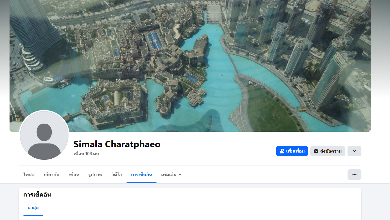Switch to the โพสต์ tab
390x220 pixels.
[29, 175]
